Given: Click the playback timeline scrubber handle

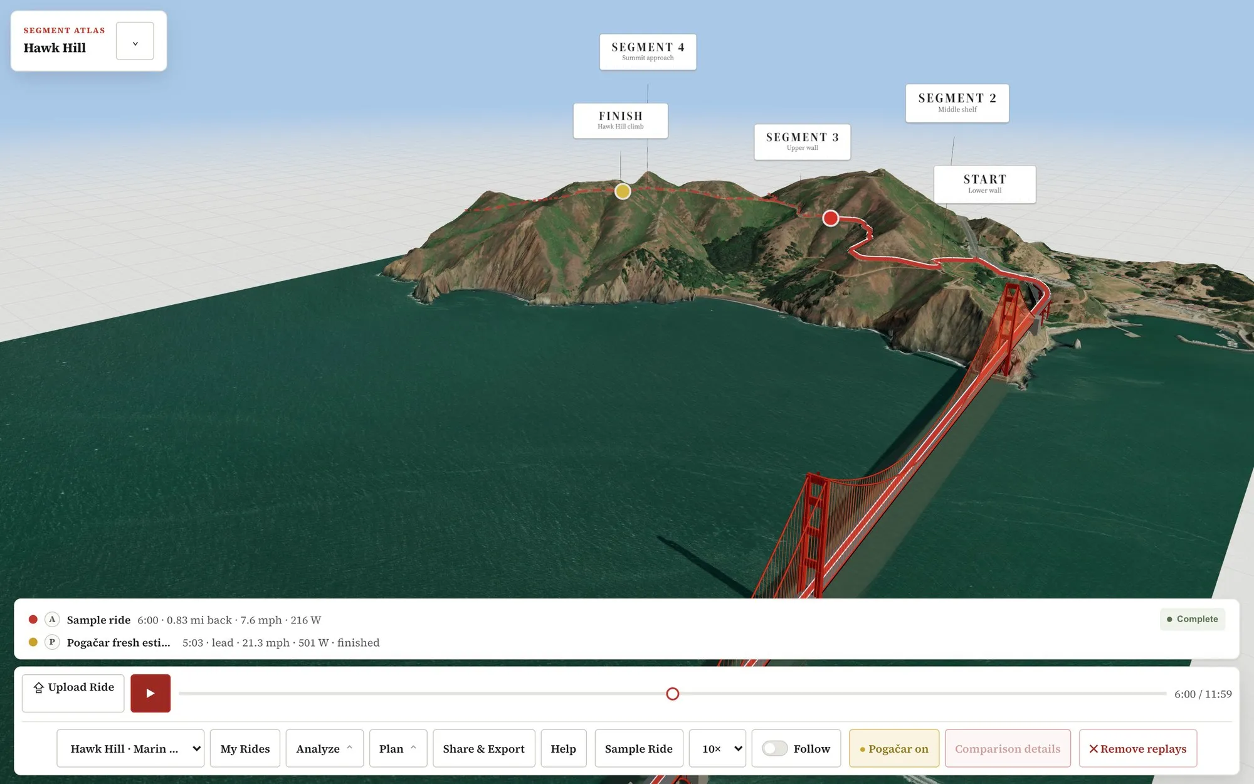Looking at the screenshot, I should (673, 694).
